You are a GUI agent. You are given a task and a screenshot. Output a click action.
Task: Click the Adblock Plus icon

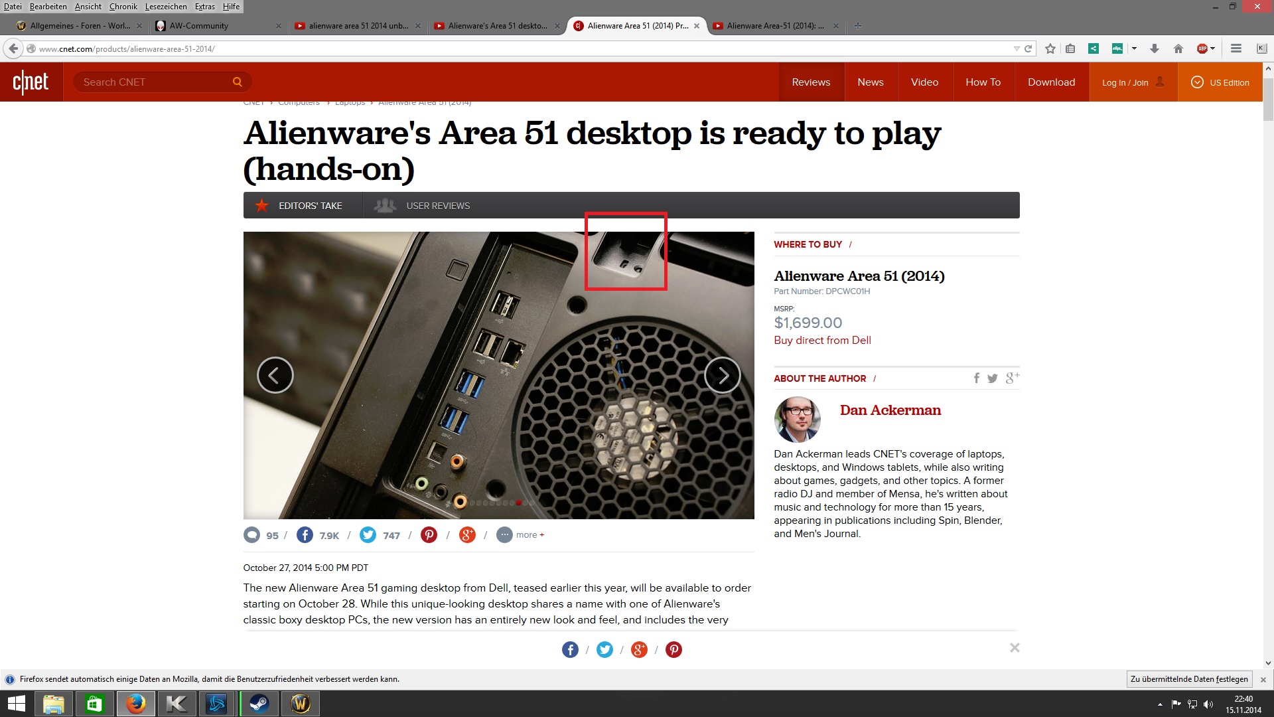[x=1202, y=48]
